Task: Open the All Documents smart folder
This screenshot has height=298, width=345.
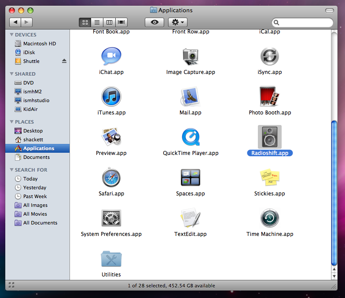Action: 37,223
